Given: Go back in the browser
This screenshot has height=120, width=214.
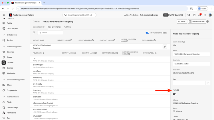Looking at the screenshot, I should coord(3,9).
